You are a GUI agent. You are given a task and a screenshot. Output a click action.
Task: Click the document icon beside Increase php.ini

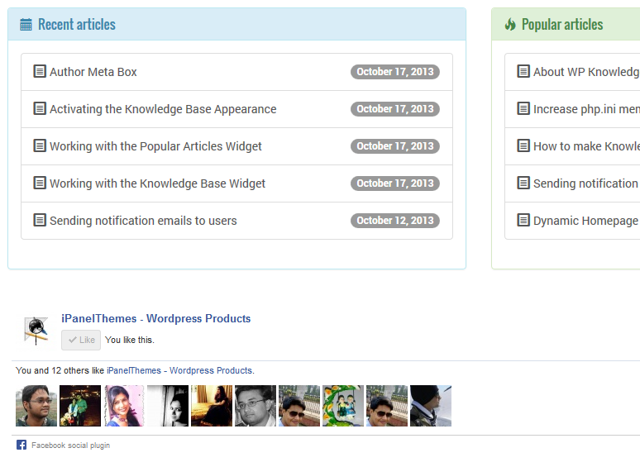[523, 108]
